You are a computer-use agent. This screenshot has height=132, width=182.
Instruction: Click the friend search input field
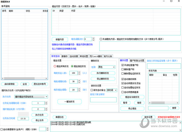click(158, 108)
